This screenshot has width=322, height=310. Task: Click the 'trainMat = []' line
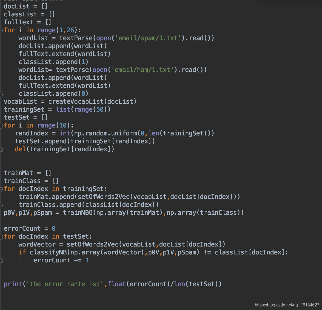tap(27, 173)
